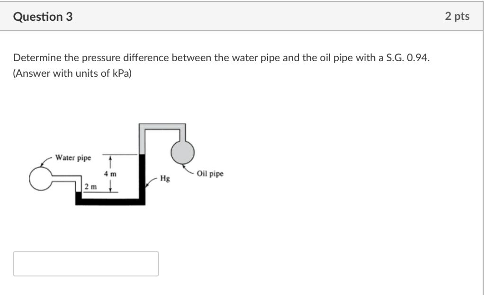Select the Oil pipe text label
Image resolution: width=485 pixels, height=295 pixels.
[210, 174]
